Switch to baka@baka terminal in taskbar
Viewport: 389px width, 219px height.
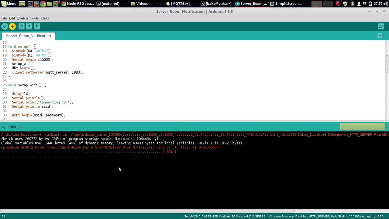[x=217, y=4]
